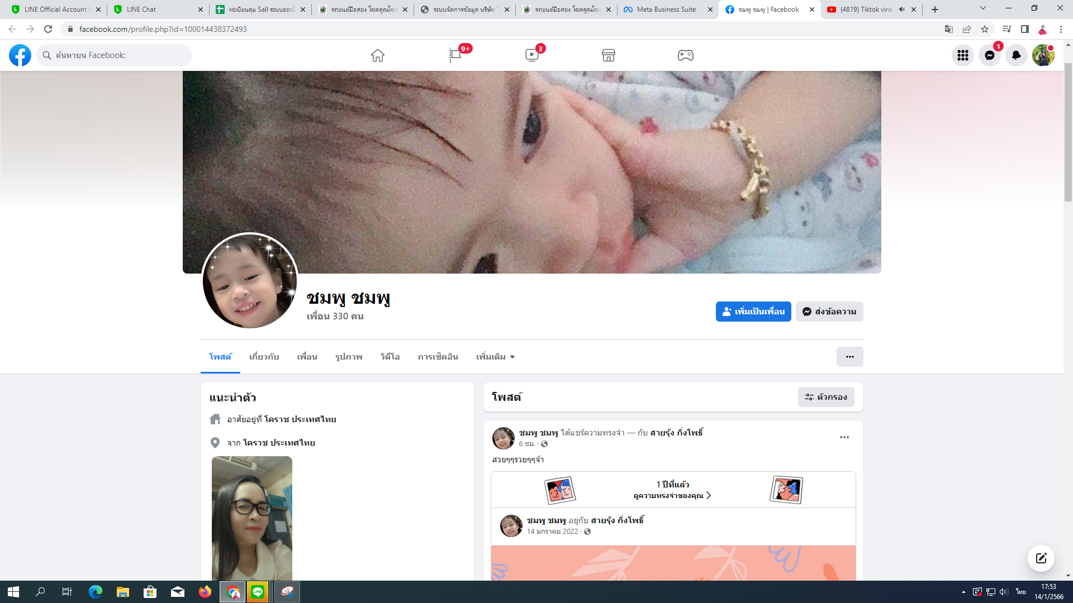1073x603 pixels.
Task: Click the เพิ่มเป็นเพื่อน add friend button
Action: [753, 312]
